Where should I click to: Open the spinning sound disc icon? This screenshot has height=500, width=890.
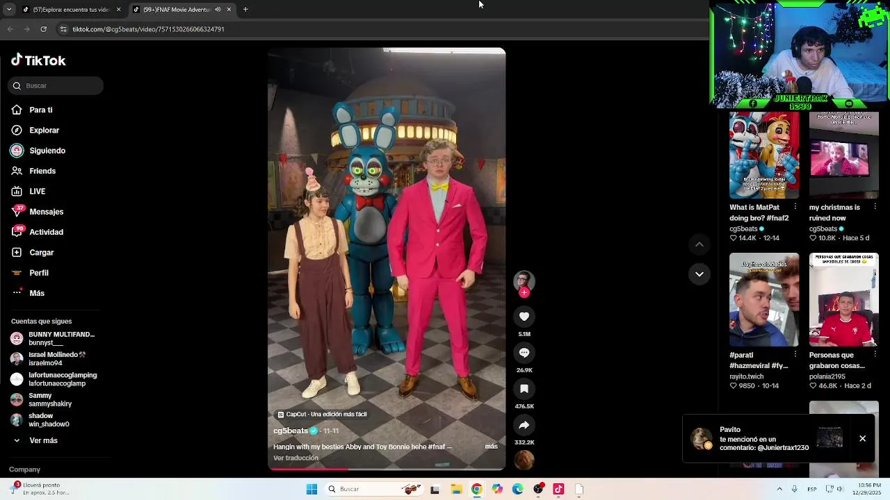524,460
